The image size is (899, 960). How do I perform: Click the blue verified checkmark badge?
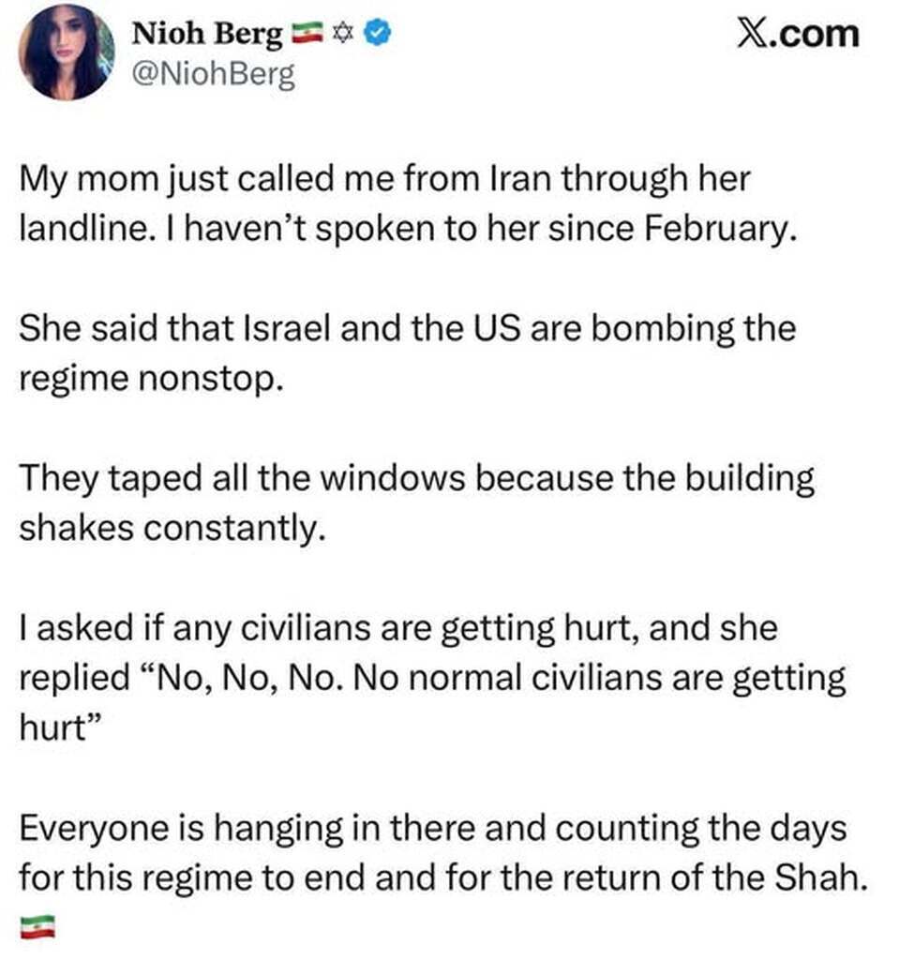[x=379, y=36]
